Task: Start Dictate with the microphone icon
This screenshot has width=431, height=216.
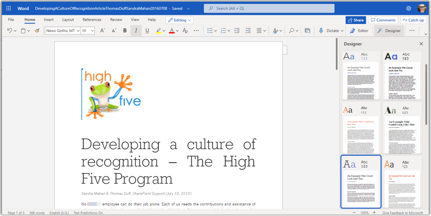Action: (x=329, y=31)
